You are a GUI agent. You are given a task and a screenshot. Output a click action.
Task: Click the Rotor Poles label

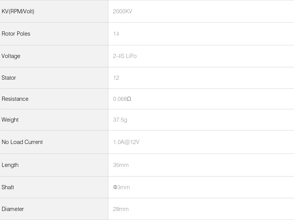tap(16, 34)
